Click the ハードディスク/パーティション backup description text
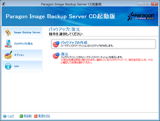Image resolution: width=160 pixels, height=121 pixels. tap(87, 46)
